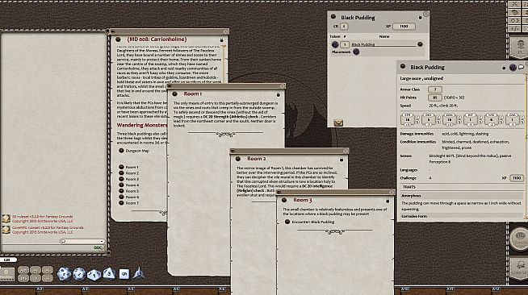Open NPC link at end of encounter row
528x295 pixels.
coord(420,44)
